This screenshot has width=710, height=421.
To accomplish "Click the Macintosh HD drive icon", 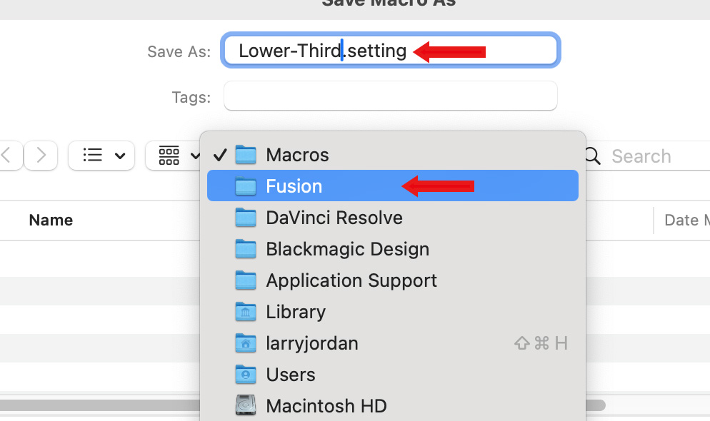I will (x=246, y=406).
